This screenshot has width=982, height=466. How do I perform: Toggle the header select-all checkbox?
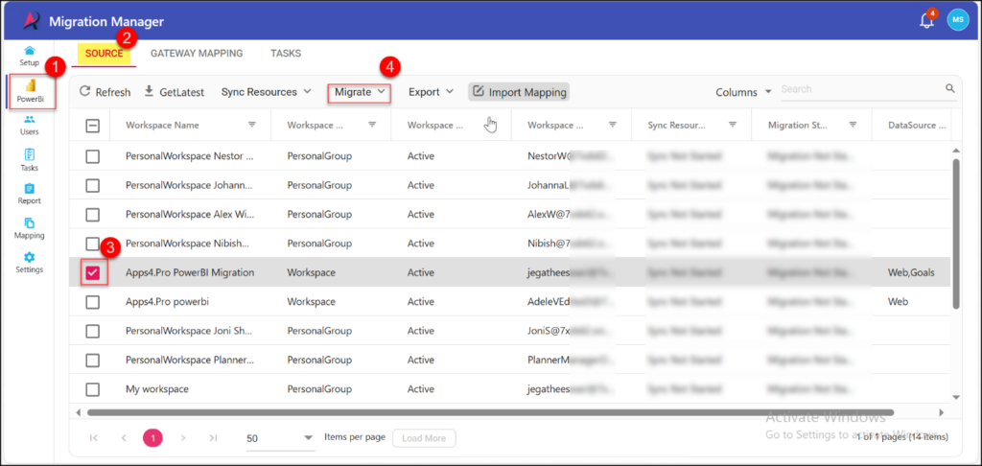coord(92,126)
